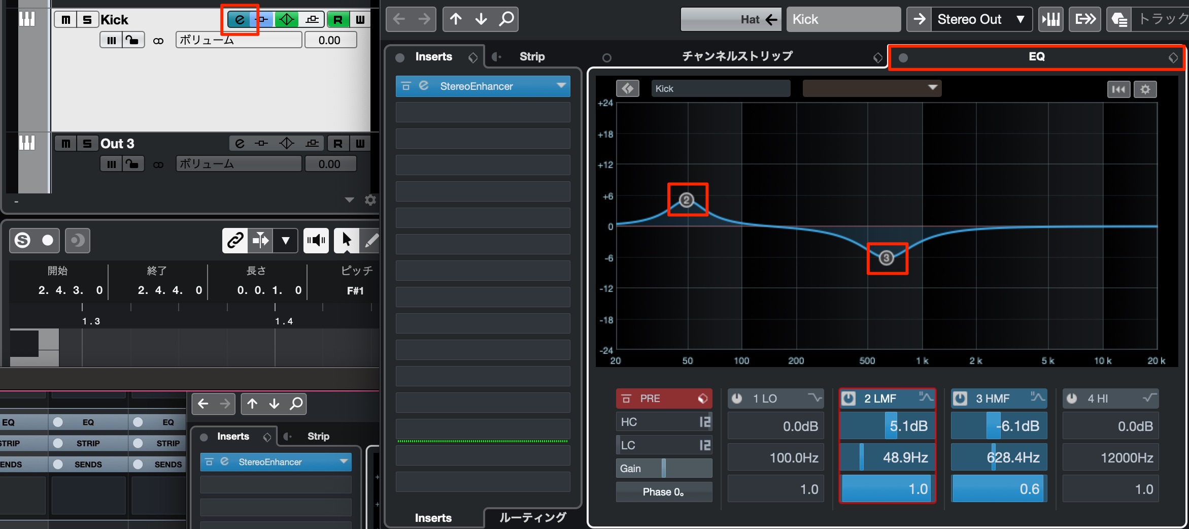Toggle write automation on Out 3 track

360,144
